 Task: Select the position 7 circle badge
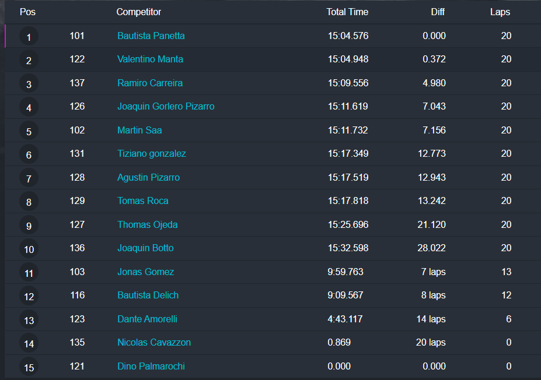[29, 178]
